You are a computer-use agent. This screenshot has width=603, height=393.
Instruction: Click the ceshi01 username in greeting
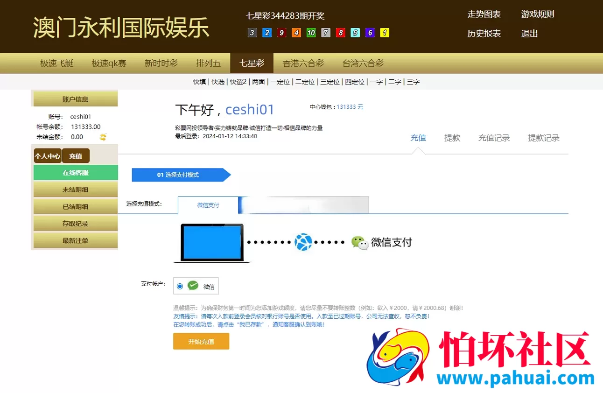[x=250, y=110]
